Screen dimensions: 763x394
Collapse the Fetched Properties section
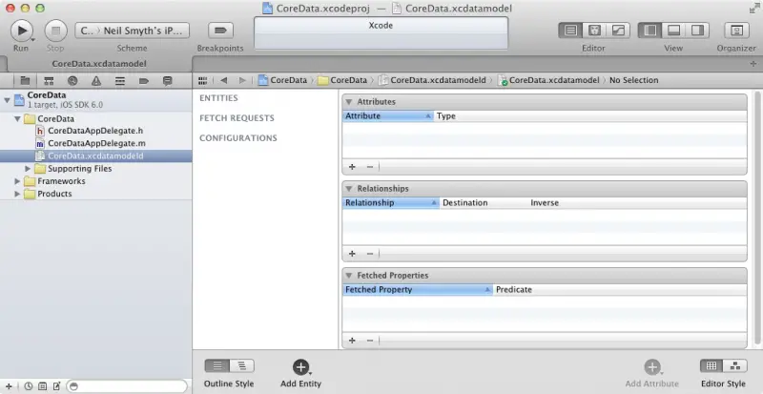[x=348, y=276]
